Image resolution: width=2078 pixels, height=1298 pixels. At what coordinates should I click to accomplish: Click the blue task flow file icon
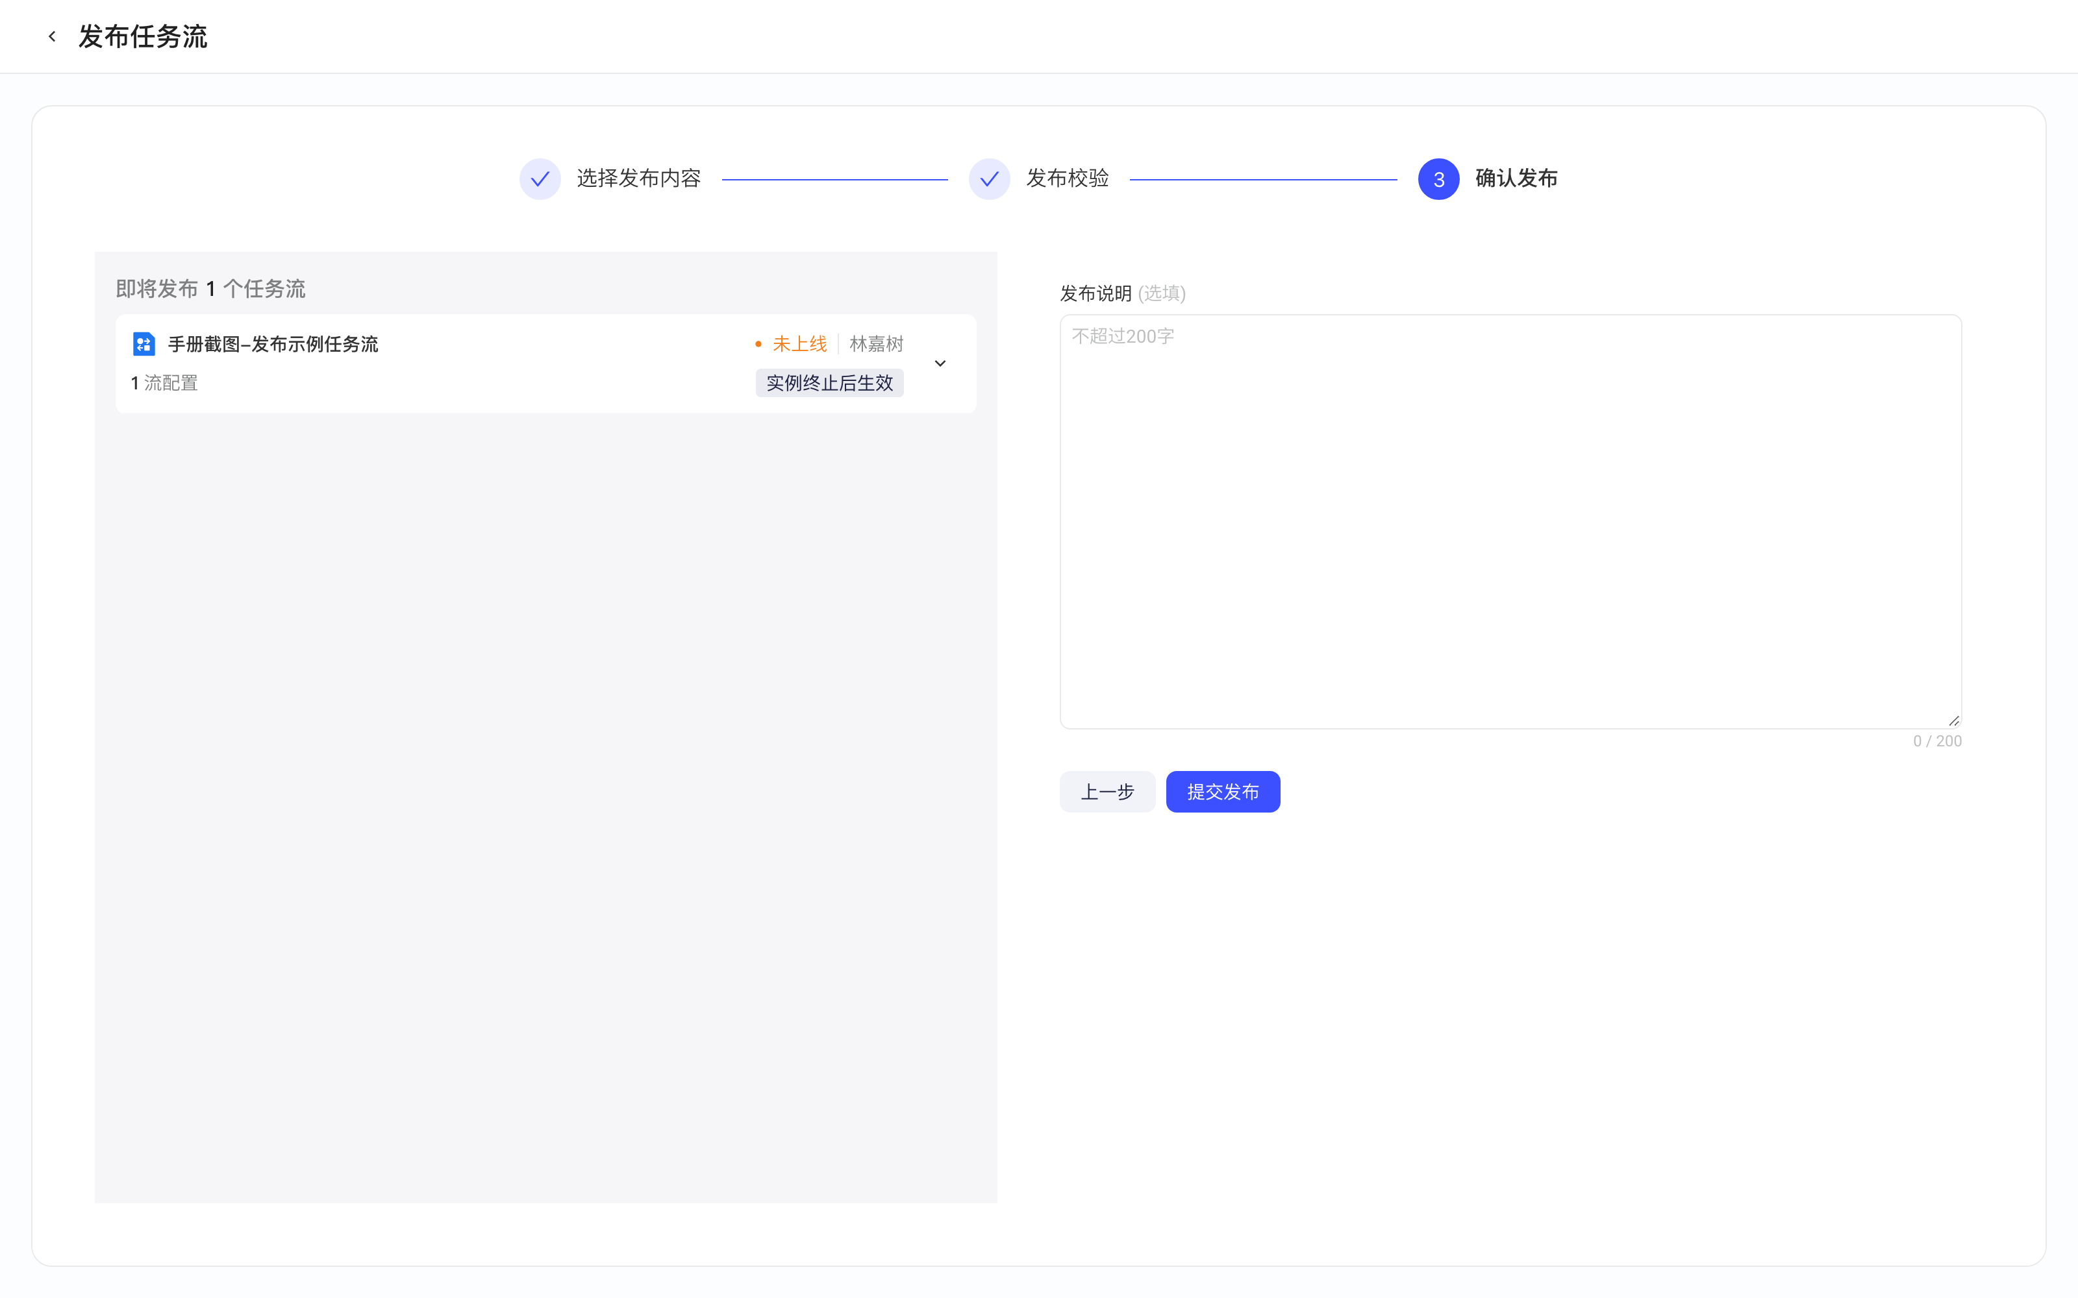pos(144,344)
